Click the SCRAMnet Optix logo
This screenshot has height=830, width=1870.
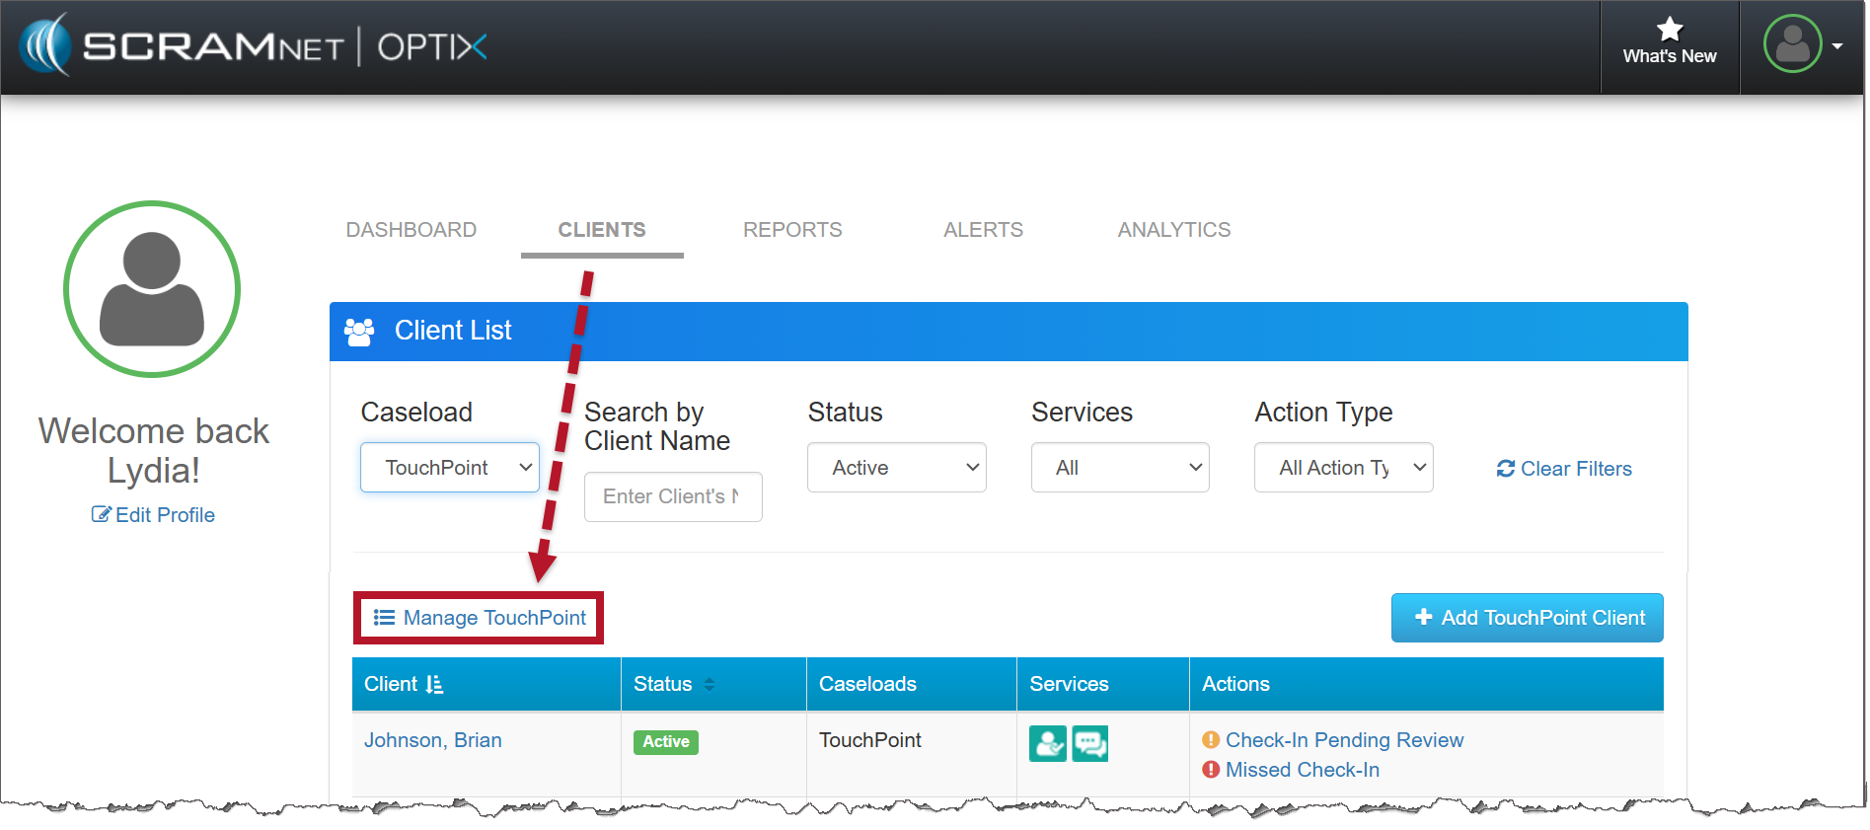pos(254,46)
